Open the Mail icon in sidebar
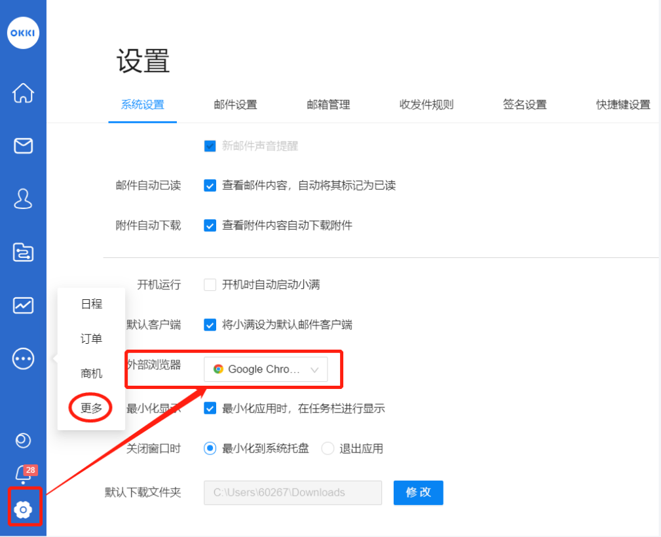This screenshot has height=537, width=661. 23,146
